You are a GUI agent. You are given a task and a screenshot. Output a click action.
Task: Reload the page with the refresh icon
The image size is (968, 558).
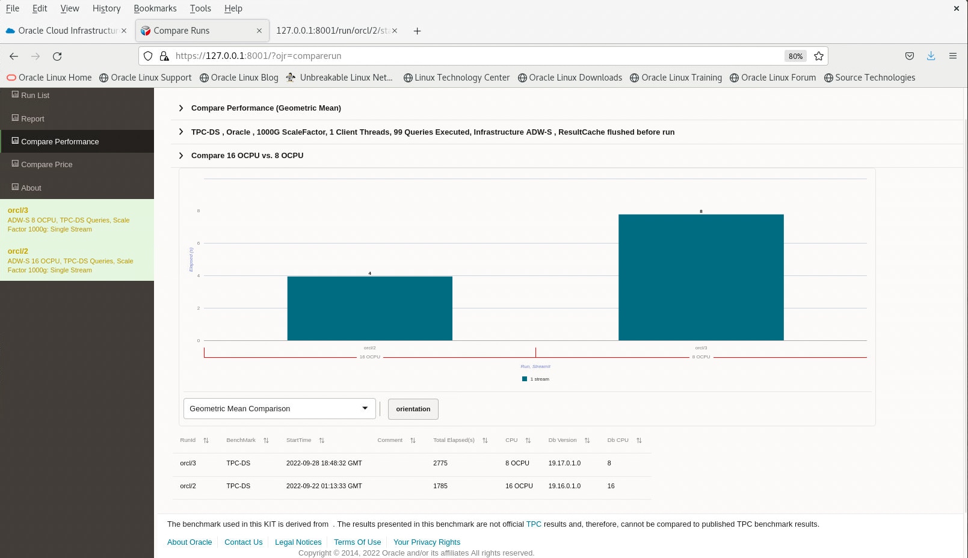tap(57, 56)
